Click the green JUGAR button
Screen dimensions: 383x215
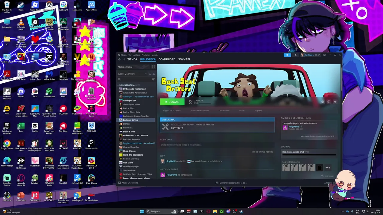[172, 102]
